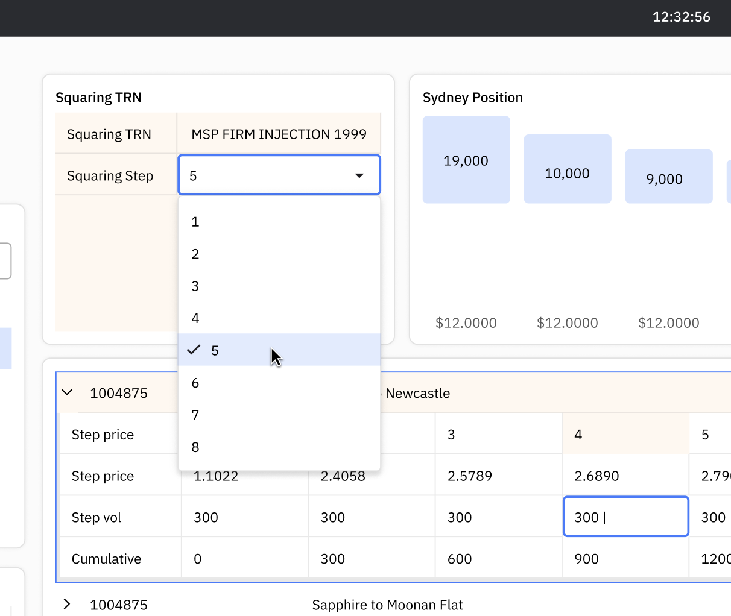This screenshot has height=616, width=731.
Task: Close the Squaring Step dropdown arrow
Action: click(359, 175)
